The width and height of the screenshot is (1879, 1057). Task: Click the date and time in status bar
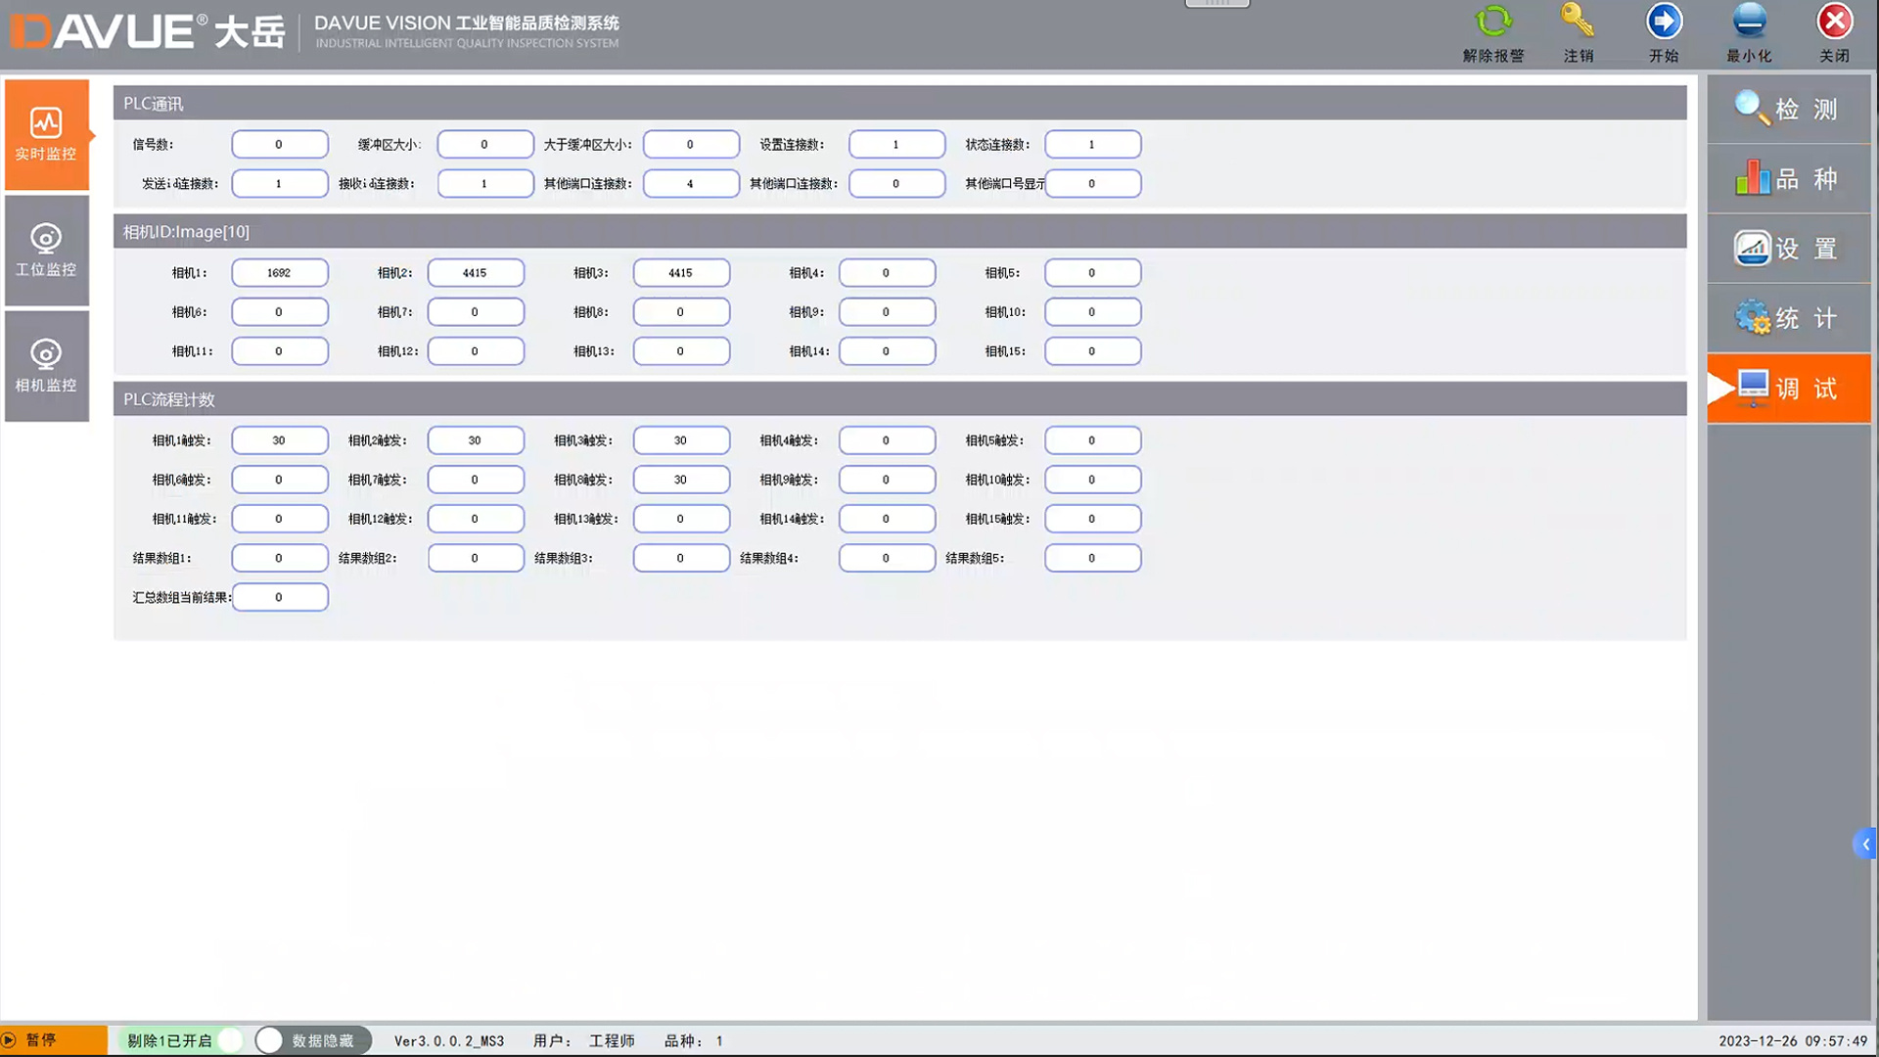1793,1041
